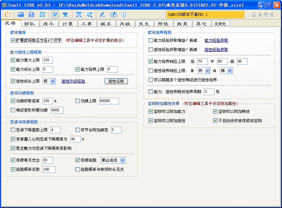This screenshot has width=282, height=208.
Task: Switch to Simplified Chinese (简) icon
Action: click(55, 14)
